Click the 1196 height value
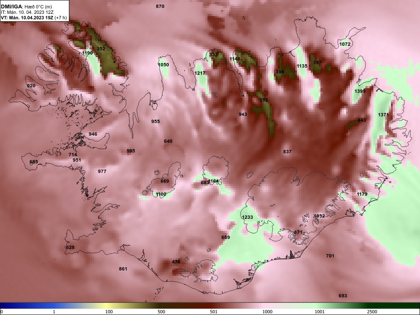 [87, 53]
